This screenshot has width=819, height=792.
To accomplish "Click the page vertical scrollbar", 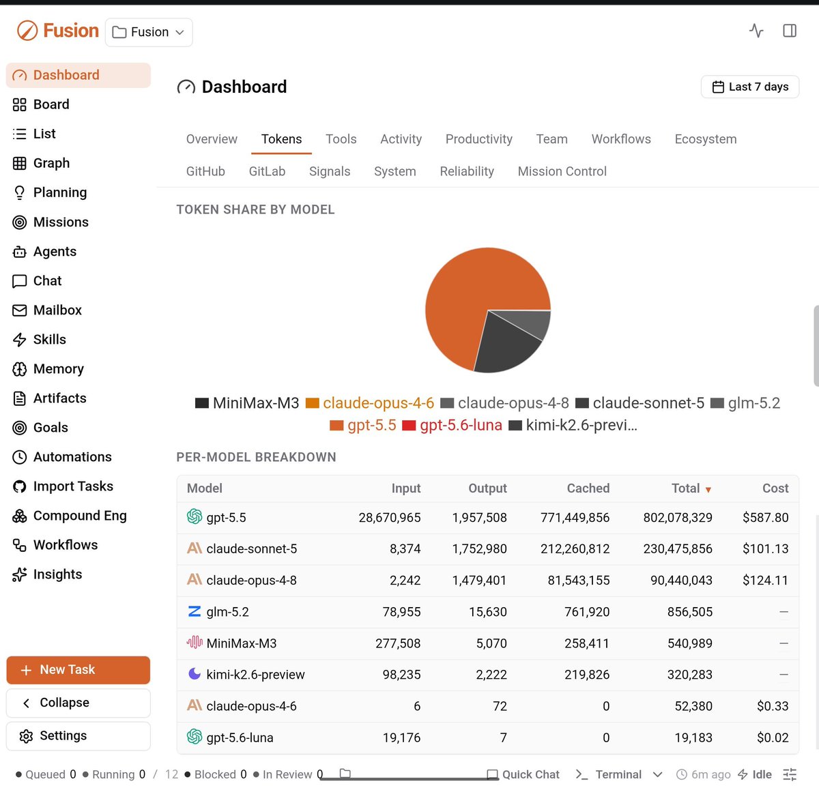I will [x=816, y=346].
